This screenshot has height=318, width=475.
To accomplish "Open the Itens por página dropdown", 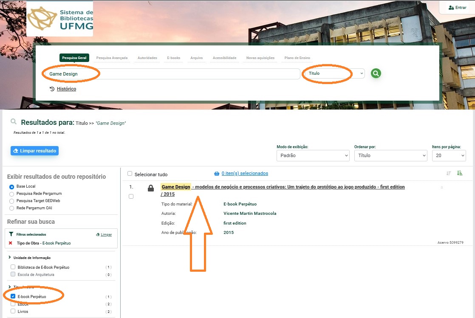I will [x=449, y=156].
